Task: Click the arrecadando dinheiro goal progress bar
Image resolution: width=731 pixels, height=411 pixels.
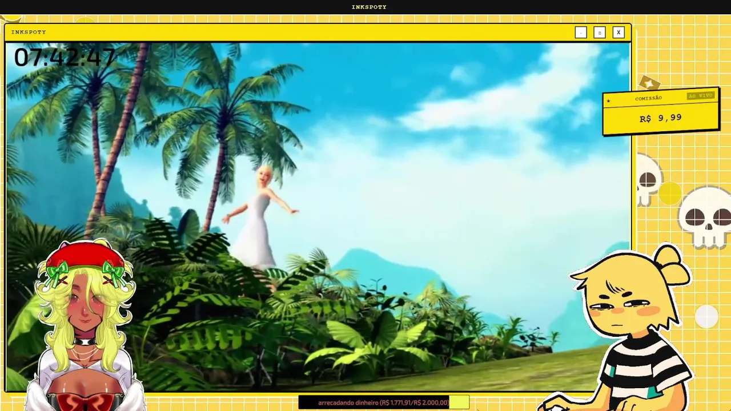Action: coord(384,402)
